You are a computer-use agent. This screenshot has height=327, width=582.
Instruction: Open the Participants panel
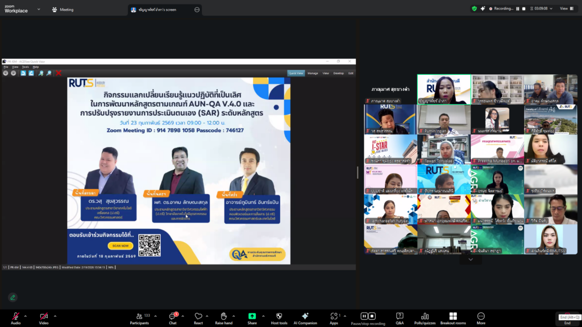tap(139, 317)
